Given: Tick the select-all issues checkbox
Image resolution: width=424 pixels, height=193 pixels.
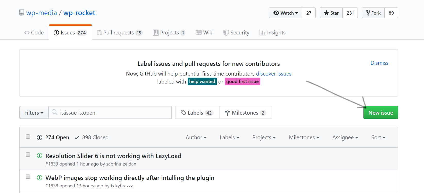Looking at the screenshot, I should coord(28,137).
